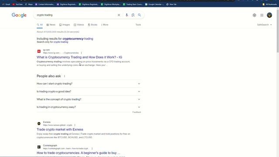Select the All results tab

(40, 25)
